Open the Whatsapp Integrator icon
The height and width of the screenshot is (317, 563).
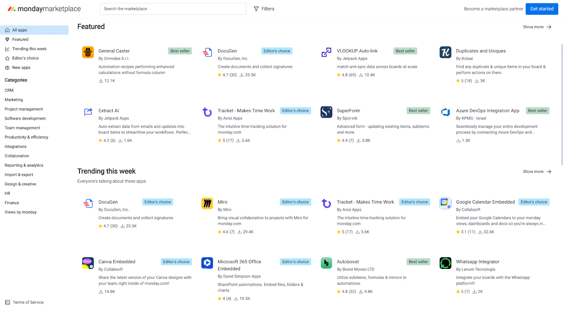click(x=445, y=263)
